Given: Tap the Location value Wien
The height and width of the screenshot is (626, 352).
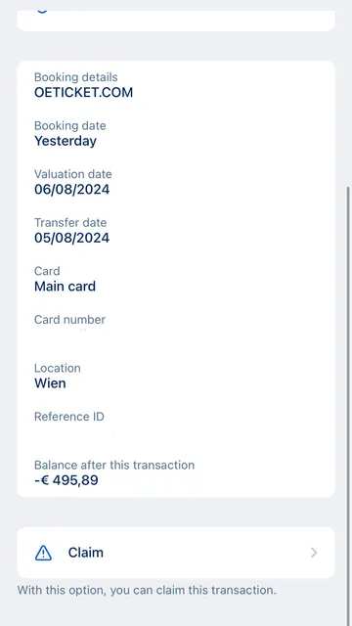Looking at the screenshot, I should tap(50, 383).
